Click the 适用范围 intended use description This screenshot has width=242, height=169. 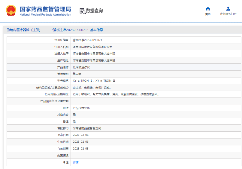point(116,94)
